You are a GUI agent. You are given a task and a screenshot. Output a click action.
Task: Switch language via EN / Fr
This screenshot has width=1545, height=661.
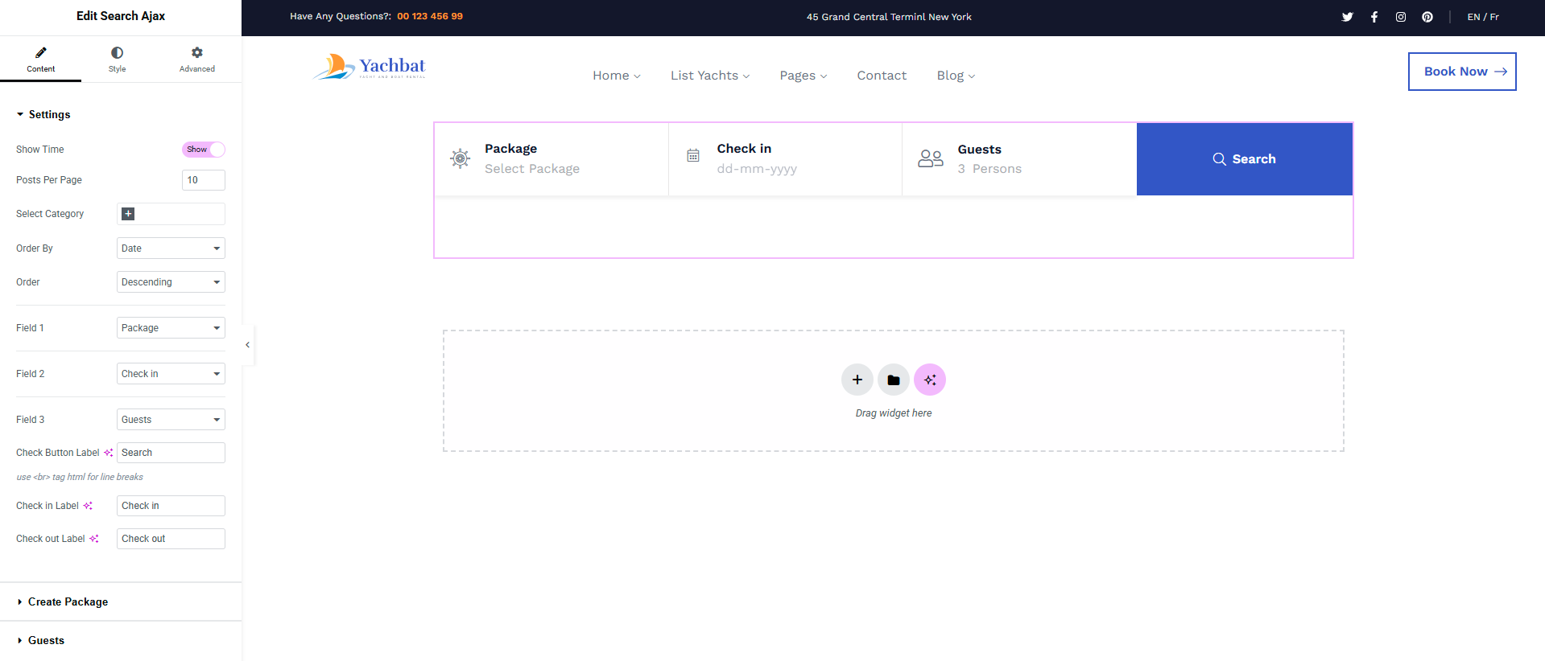pyautogui.click(x=1483, y=17)
